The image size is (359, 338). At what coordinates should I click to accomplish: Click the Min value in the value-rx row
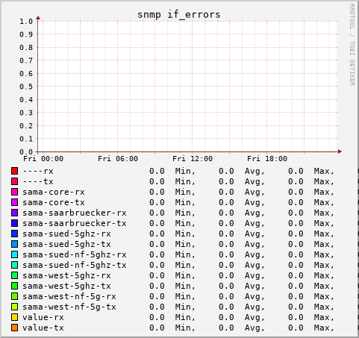click(157, 317)
